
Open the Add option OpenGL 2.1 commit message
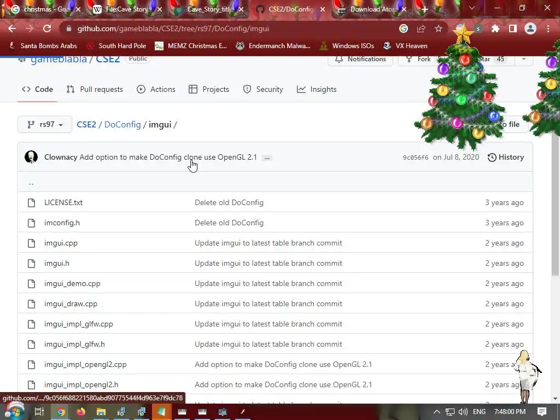[168, 157]
